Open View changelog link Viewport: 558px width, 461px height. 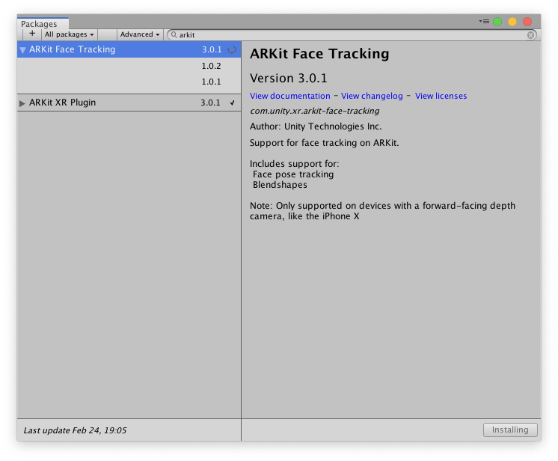[x=372, y=96]
